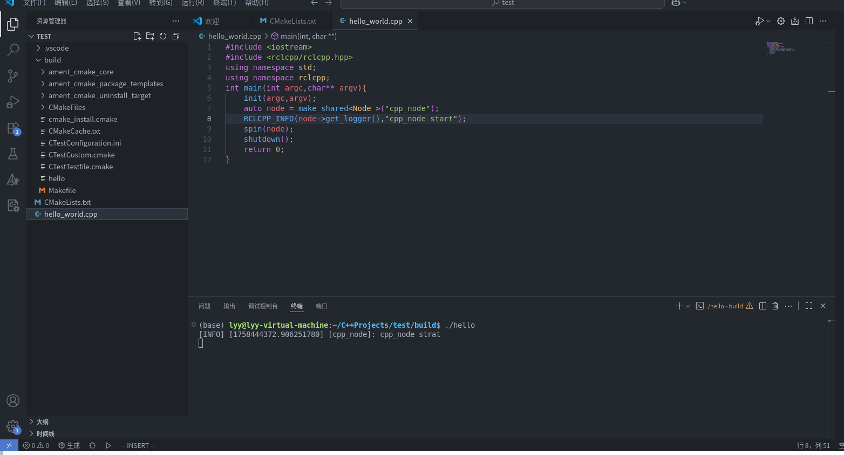Open the 问题 problems panel tab

(x=205, y=306)
